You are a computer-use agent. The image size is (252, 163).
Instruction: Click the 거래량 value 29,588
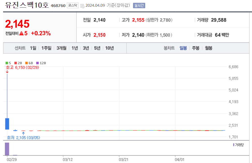pyautogui.click(x=218, y=20)
